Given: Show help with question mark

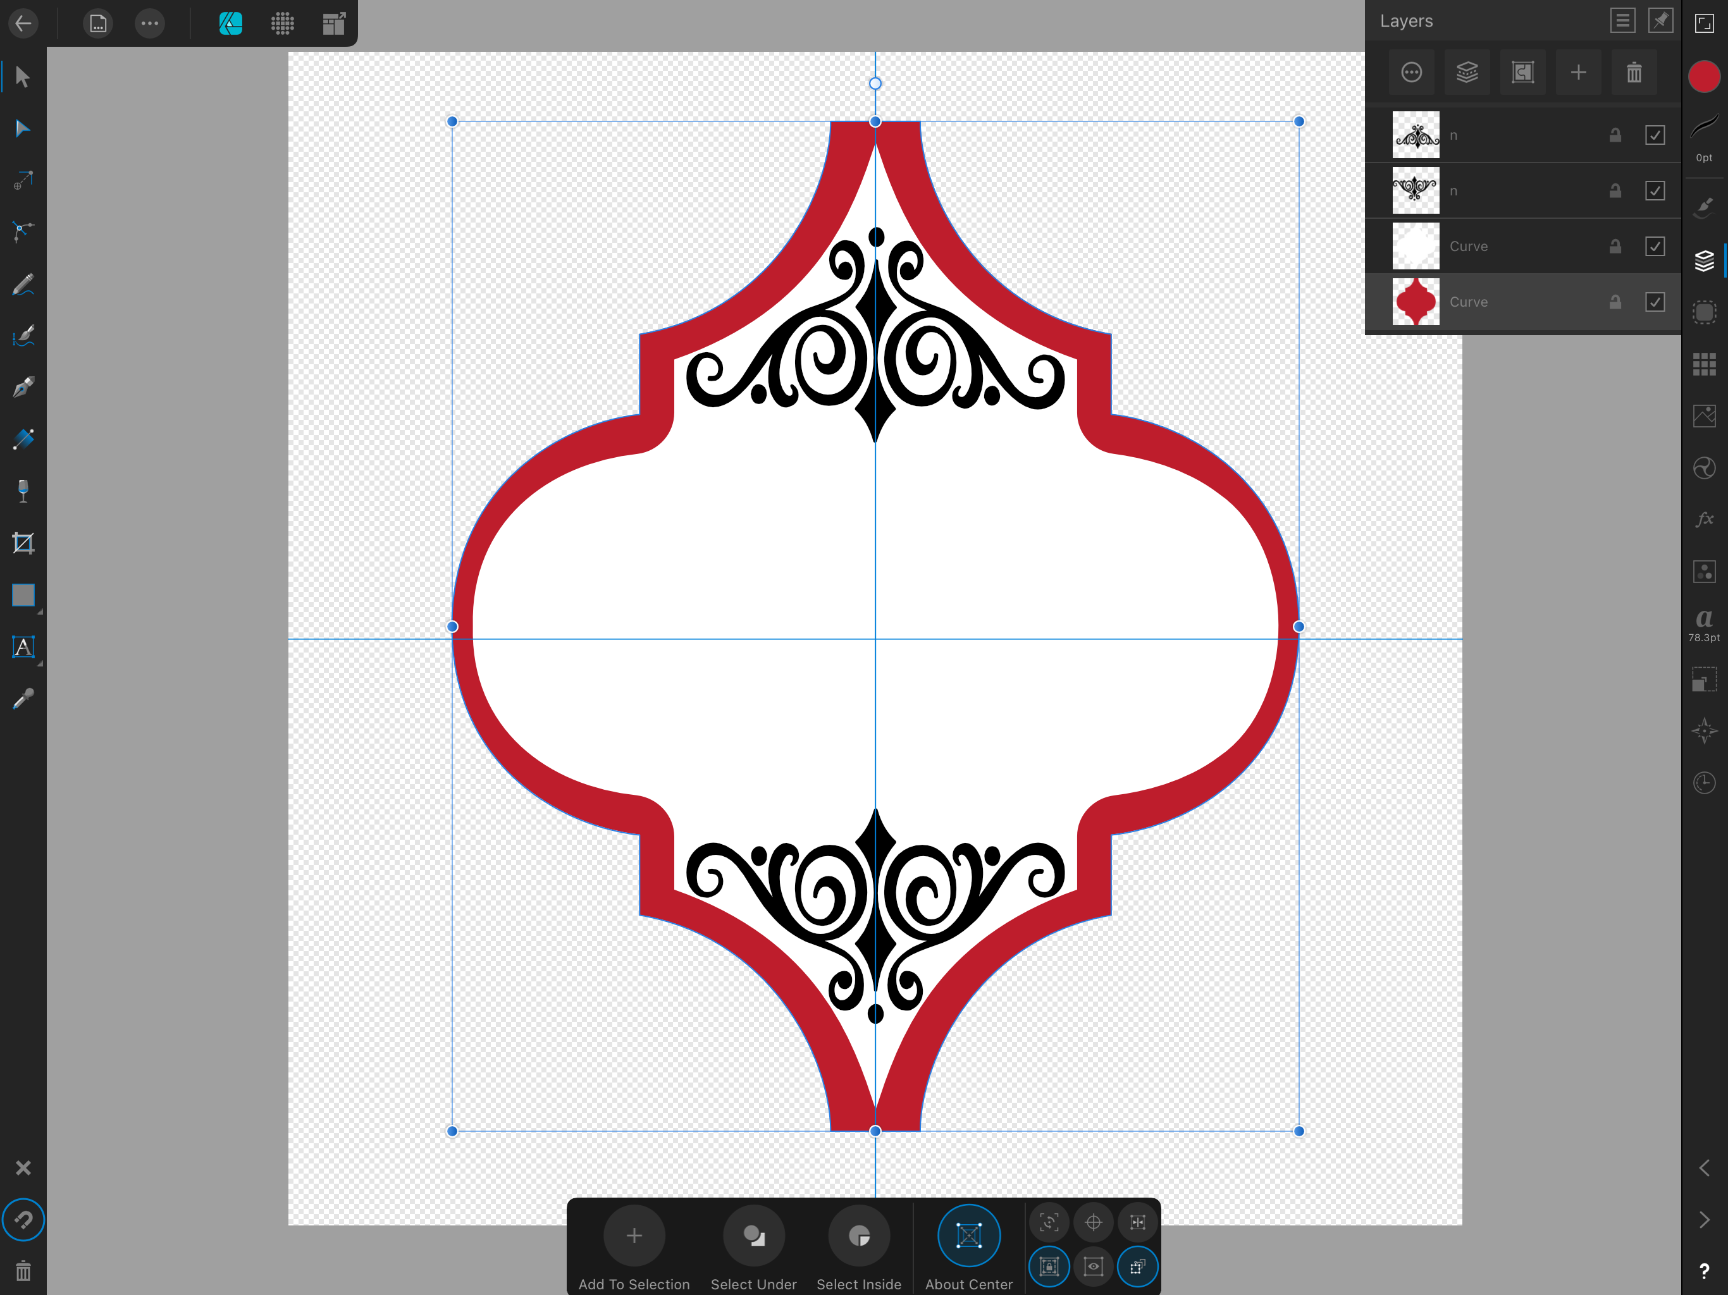Looking at the screenshot, I should 1704,1272.
